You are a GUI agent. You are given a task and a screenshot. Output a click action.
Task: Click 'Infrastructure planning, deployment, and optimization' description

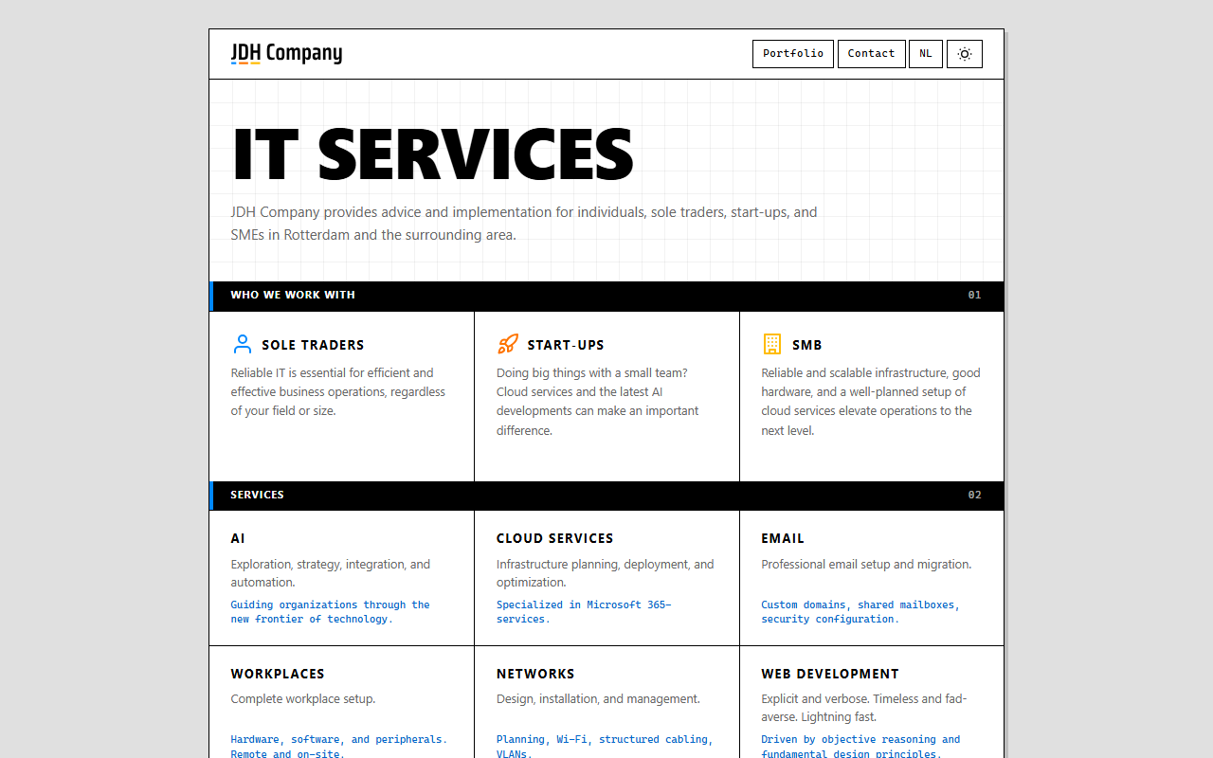tap(606, 573)
